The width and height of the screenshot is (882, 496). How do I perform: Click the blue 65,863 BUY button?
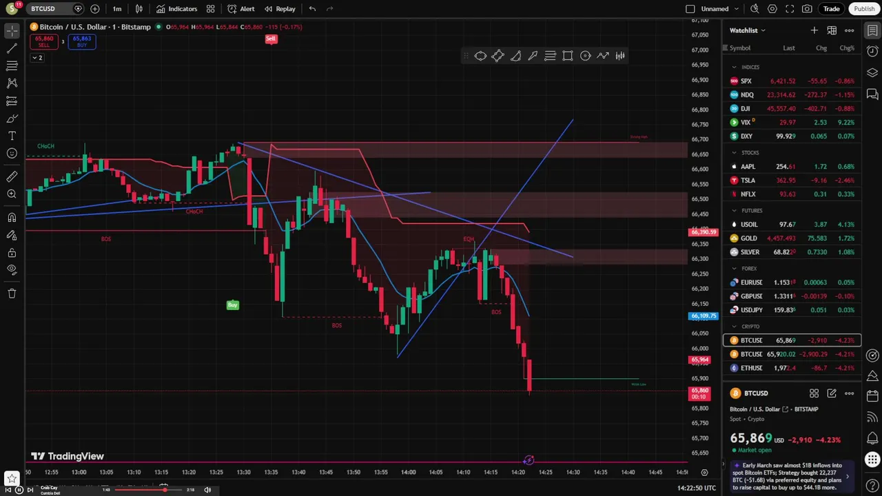click(81, 41)
